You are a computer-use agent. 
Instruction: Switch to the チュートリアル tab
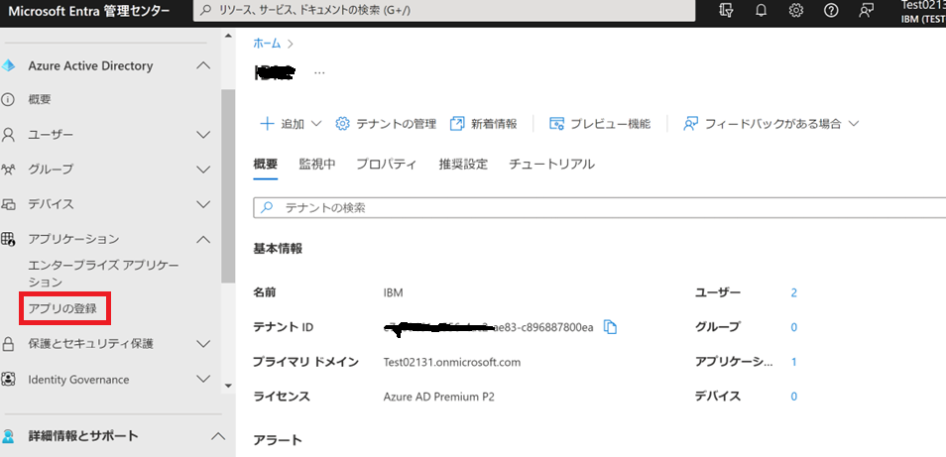pyautogui.click(x=552, y=164)
